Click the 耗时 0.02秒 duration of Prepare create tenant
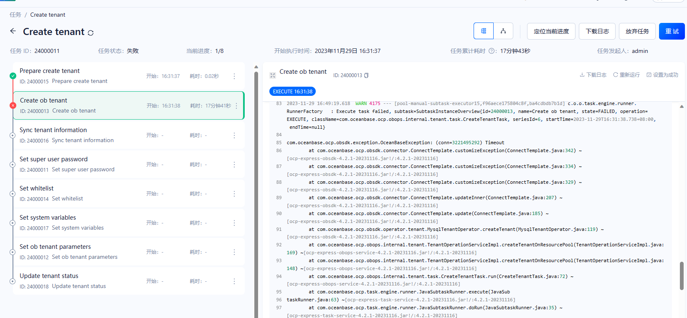687x318 pixels. pyautogui.click(x=204, y=76)
